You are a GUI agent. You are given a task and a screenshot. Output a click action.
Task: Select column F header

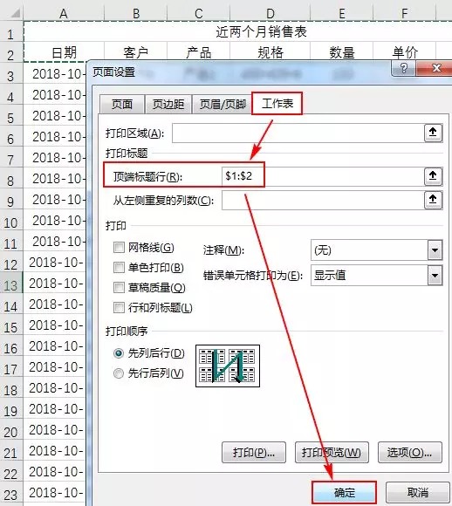click(405, 14)
